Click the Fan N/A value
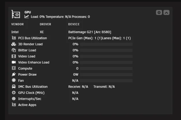The image size is (181, 120). [75, 80]
